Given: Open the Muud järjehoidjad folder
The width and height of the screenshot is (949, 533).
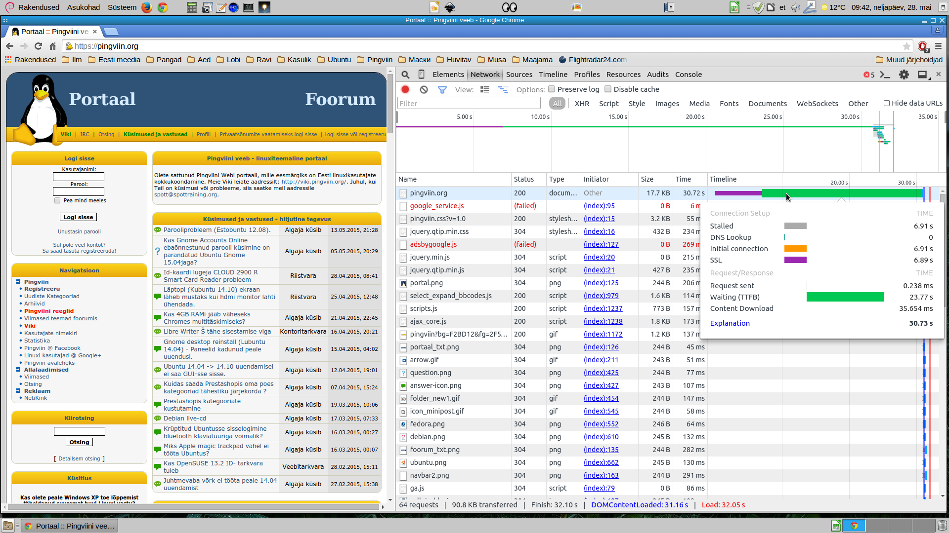Looking at the screenshot, I should click(909, 60).
